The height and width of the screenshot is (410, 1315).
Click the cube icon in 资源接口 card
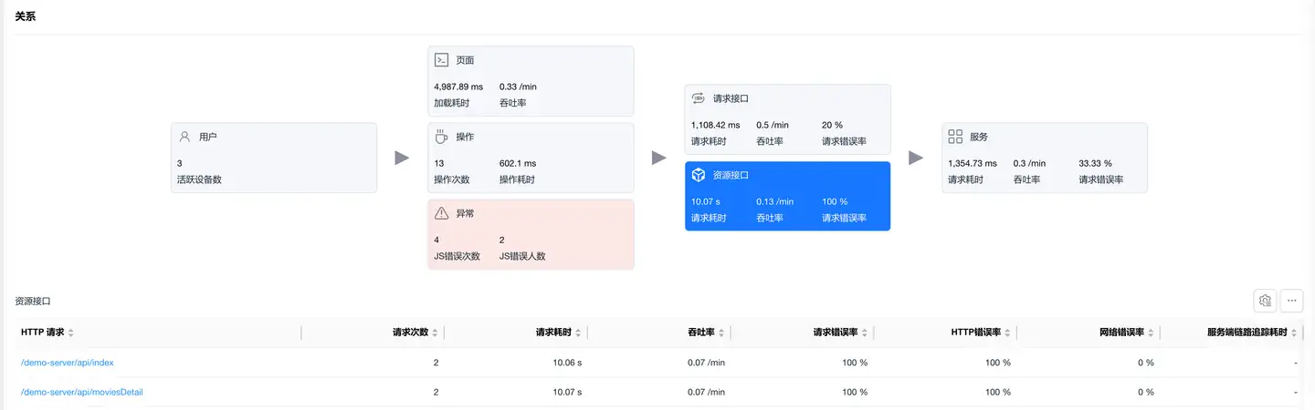(x=699, y=175)
